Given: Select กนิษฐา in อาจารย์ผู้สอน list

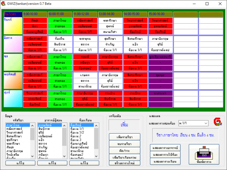Looking at the screenshot, I should click(50, 155).
